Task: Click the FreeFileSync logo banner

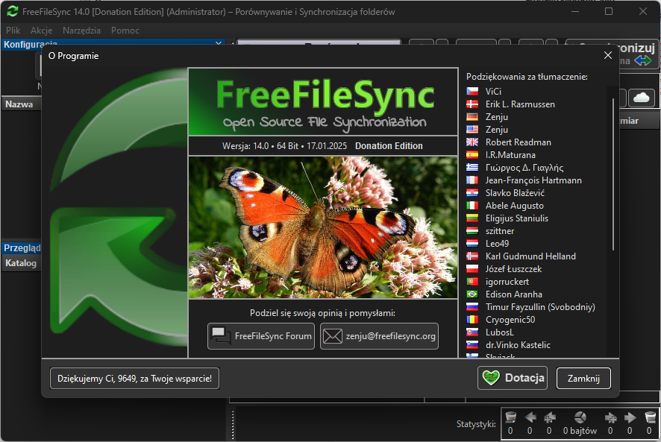Action: [x=323, y=101]
